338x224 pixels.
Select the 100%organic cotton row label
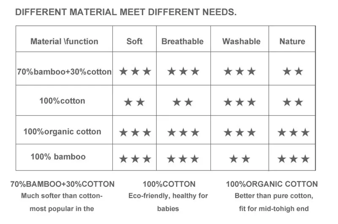[x=62, y=132]
